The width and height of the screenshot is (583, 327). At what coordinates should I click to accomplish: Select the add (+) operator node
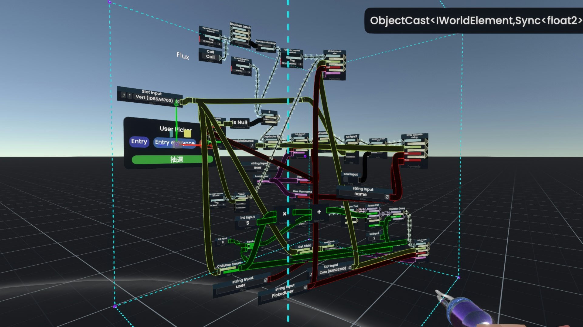[x=319, y=212]
